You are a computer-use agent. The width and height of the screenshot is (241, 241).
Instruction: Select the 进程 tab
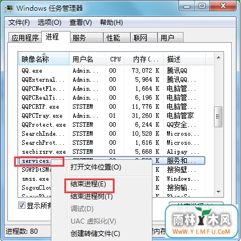pyautogui.click(x=56, y=37)
